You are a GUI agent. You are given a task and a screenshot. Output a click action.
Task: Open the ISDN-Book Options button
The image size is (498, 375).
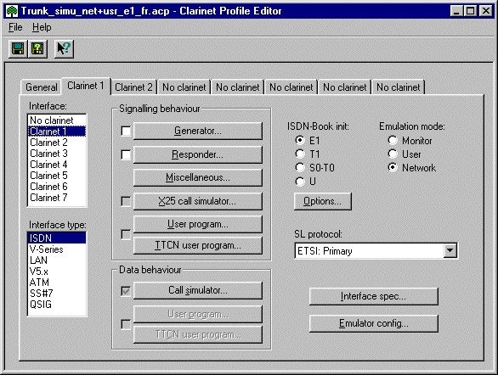(323, 201)
